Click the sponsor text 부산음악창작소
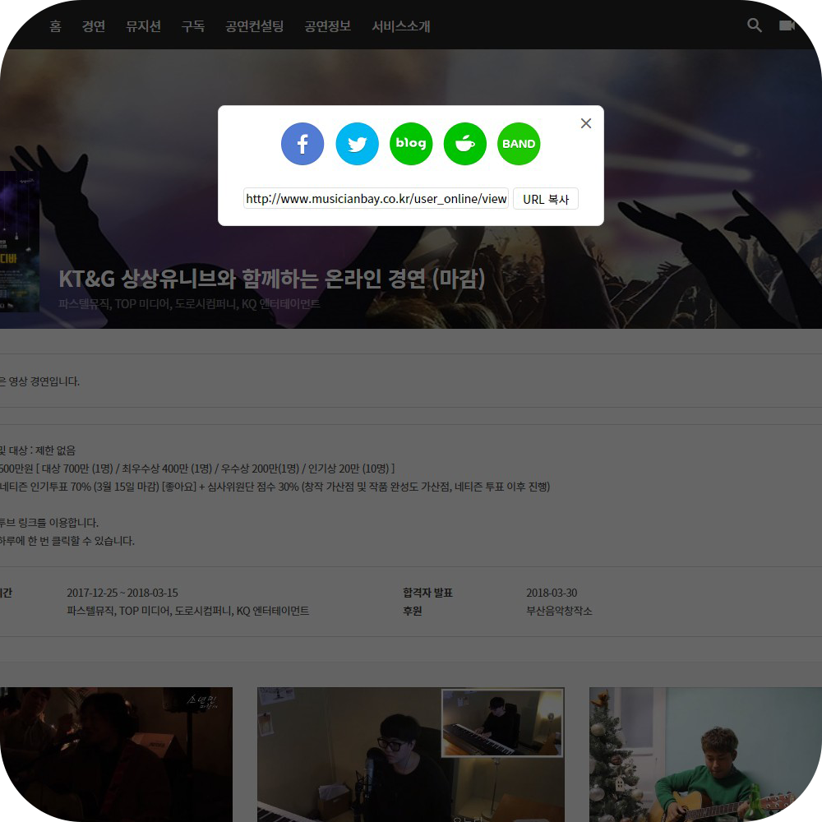 (559, 611)
